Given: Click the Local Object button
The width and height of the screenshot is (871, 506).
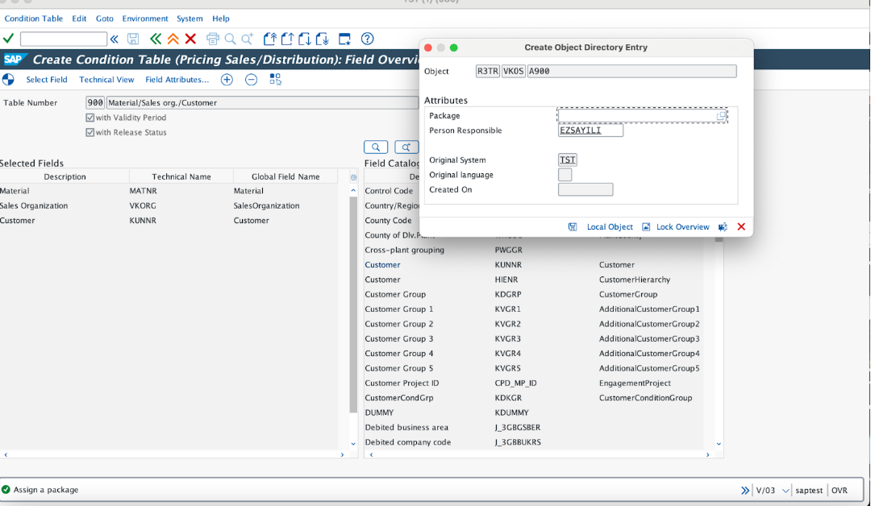Looking at the screenshot, I should pos(610,227).
